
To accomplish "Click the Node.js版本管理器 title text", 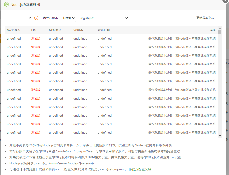I will tap(25, 5).
